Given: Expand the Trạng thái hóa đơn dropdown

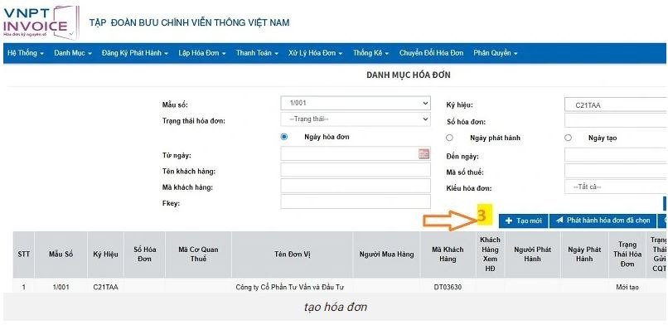Looking at the screenshot, I should (356, 119).
